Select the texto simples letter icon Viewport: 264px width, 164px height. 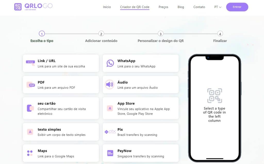tap(30, 132)
